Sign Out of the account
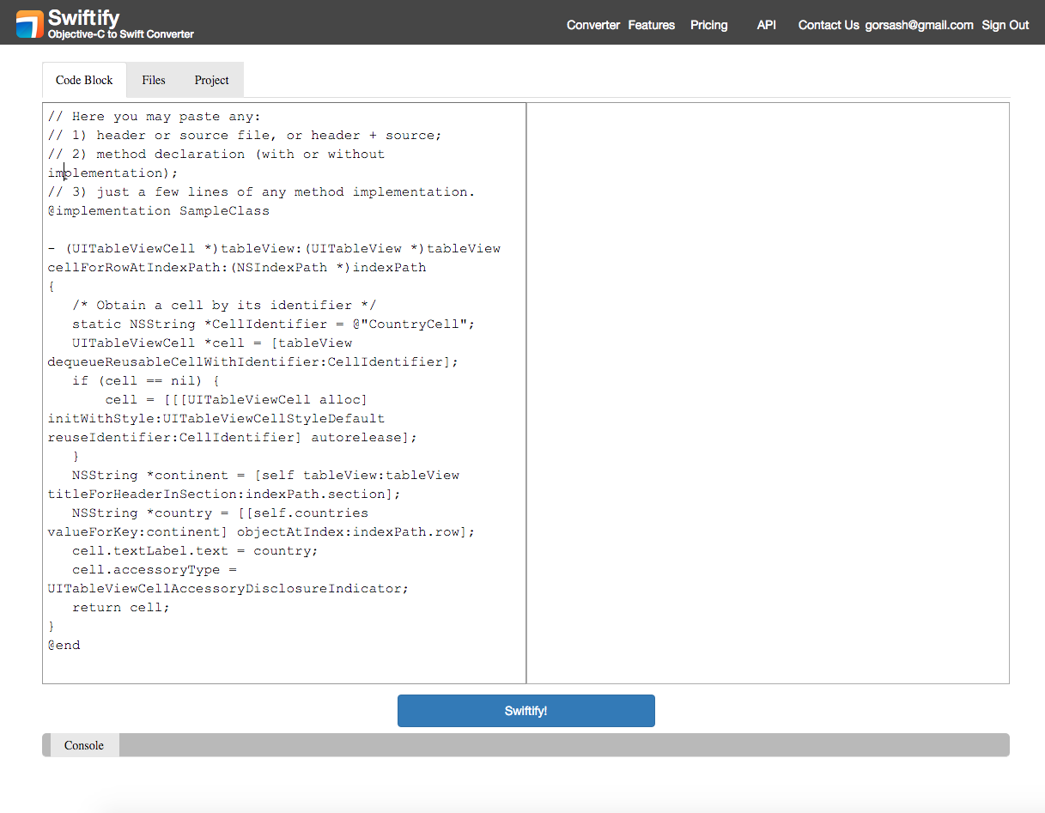The image size is (1045, 813). point(1005,25)
